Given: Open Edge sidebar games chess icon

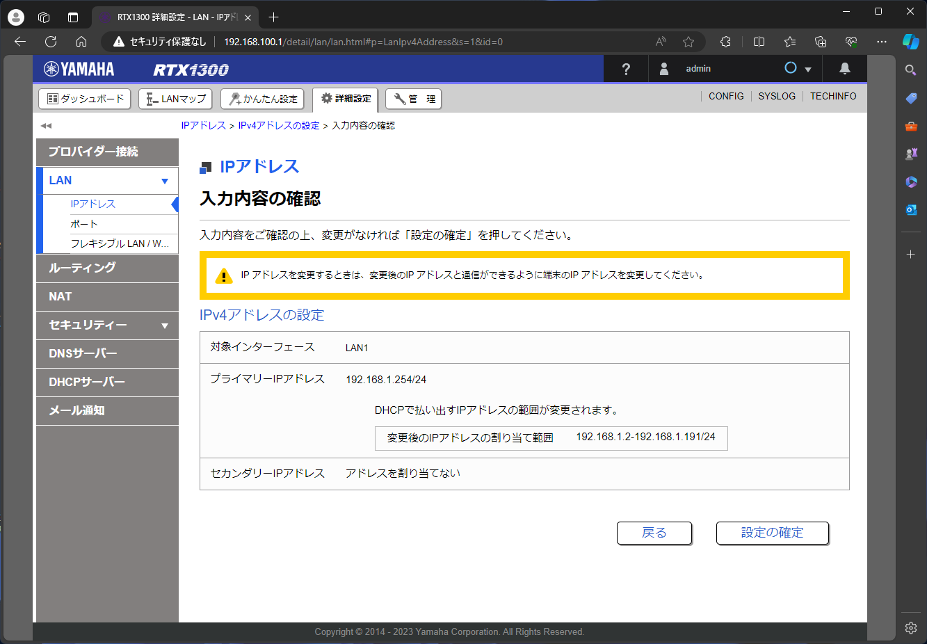Looking at the screenshot, I should (x=911, y=154).
